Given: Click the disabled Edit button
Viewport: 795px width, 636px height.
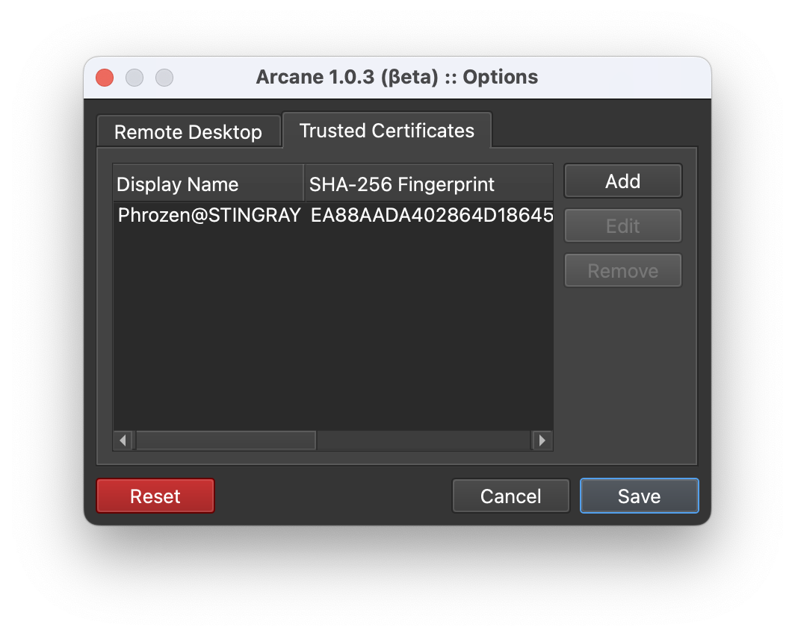Looking at the screenshot, I should point(622,225).
